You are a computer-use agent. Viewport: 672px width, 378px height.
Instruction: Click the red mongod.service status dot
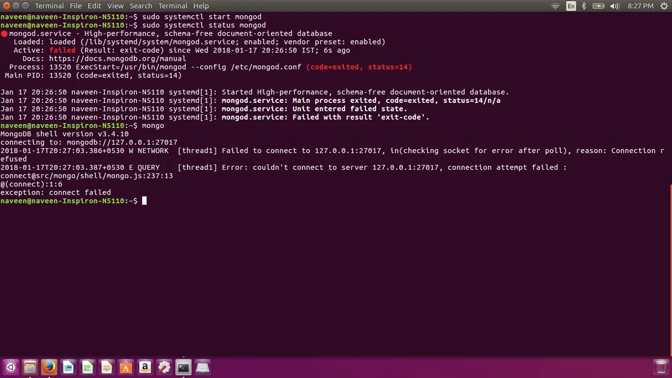[x=4, y=34]
